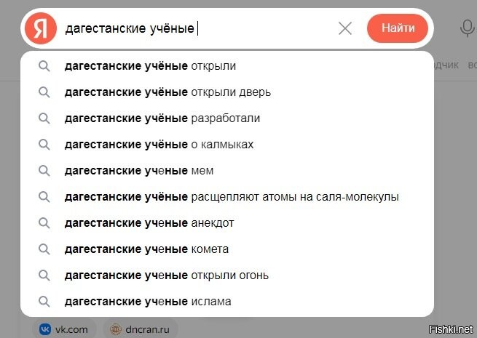Select suggestion 'дагестанские ученые открыли огонь'
Screen dimensions: 477x338
[x=166, y=275]
